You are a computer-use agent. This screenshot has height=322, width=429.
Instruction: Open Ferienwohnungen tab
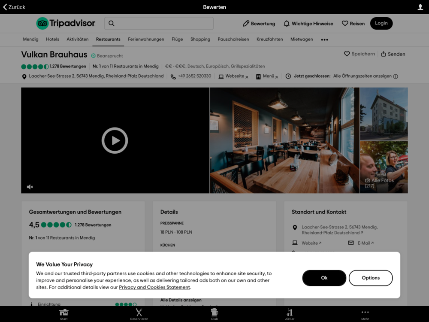click(x=146, y=39)
